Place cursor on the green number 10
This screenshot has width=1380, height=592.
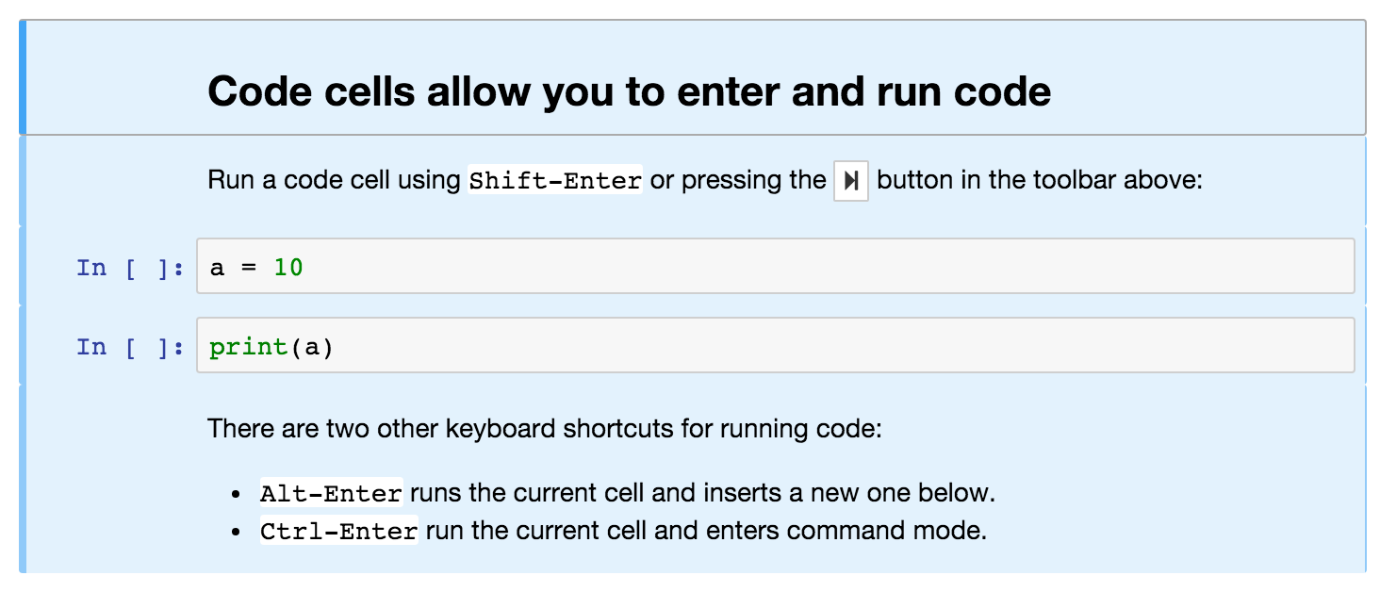coord(288,268)
